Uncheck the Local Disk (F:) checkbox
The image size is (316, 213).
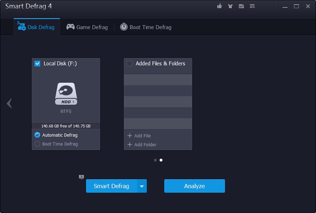coord(37,64)
